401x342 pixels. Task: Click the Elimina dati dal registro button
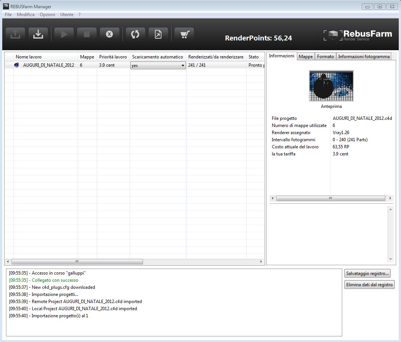[x=369, y=284]
